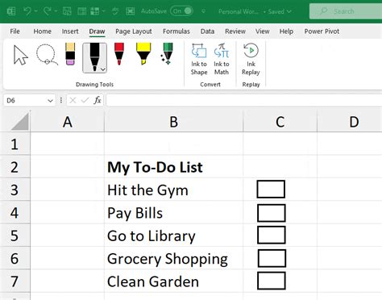Image resolution: width=382 pixels, height=300 pixels.
Task: Select the red pen tool
Action: coord(119,54)
